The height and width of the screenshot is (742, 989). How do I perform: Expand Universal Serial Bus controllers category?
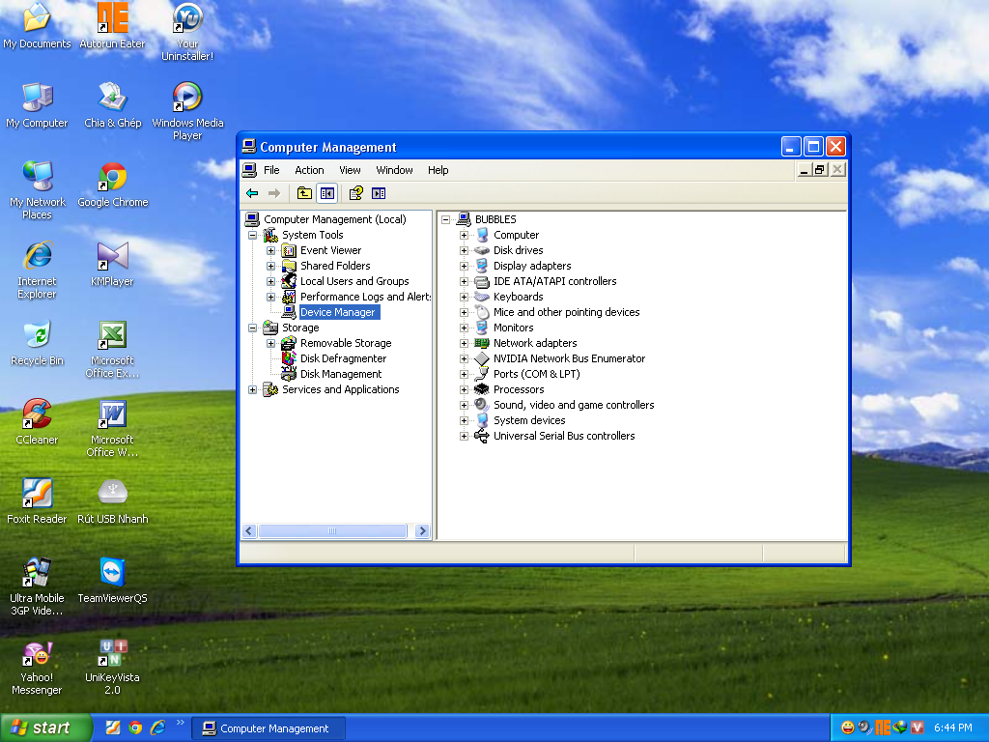point(464,436)
